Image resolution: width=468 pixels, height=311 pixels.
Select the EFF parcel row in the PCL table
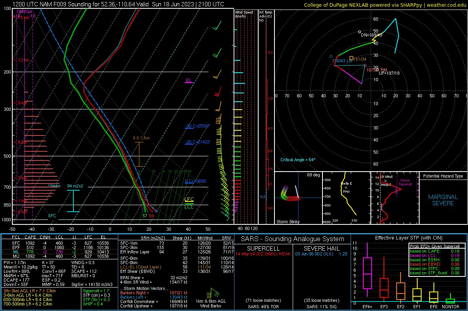click(x=60, y=247)
